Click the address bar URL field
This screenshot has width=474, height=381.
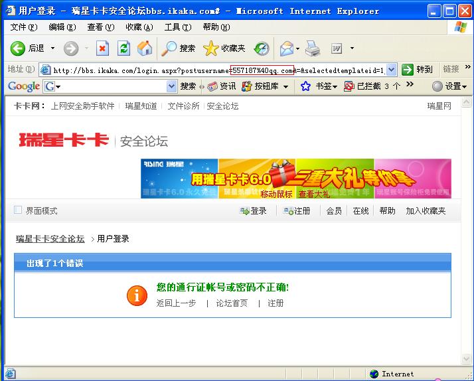coord(219,70)
